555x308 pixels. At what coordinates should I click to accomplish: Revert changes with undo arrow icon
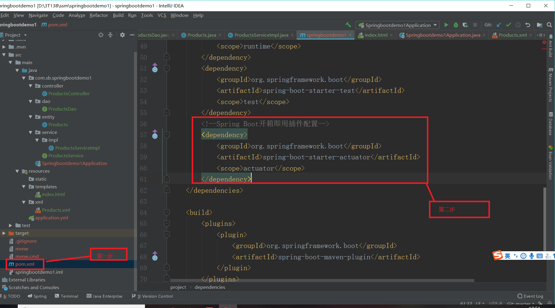coord(527,25)
